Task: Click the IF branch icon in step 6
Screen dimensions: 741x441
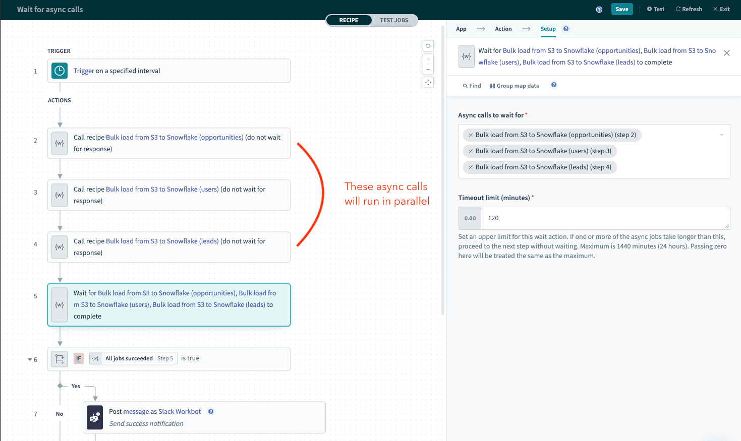Action: click(60, 359)
